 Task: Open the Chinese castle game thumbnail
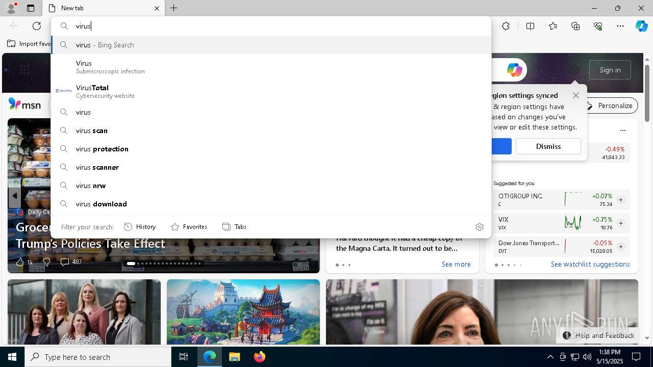(x=243, y=312)
